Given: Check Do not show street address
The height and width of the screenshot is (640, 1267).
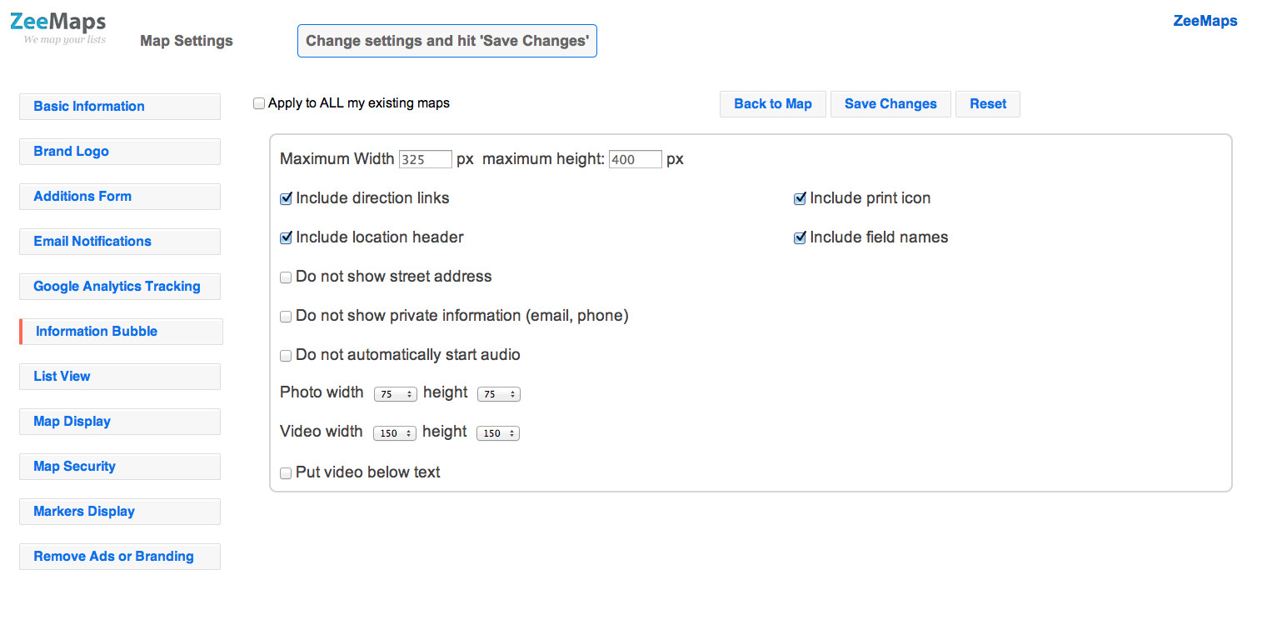Looking at the screenshot, I should pyautogui.click(x=286, y=277).
